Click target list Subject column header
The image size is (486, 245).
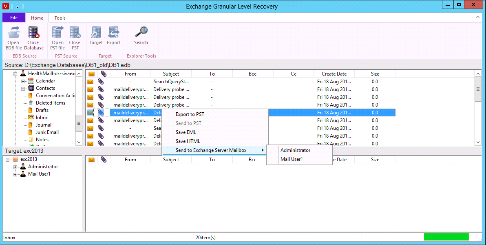171,160
